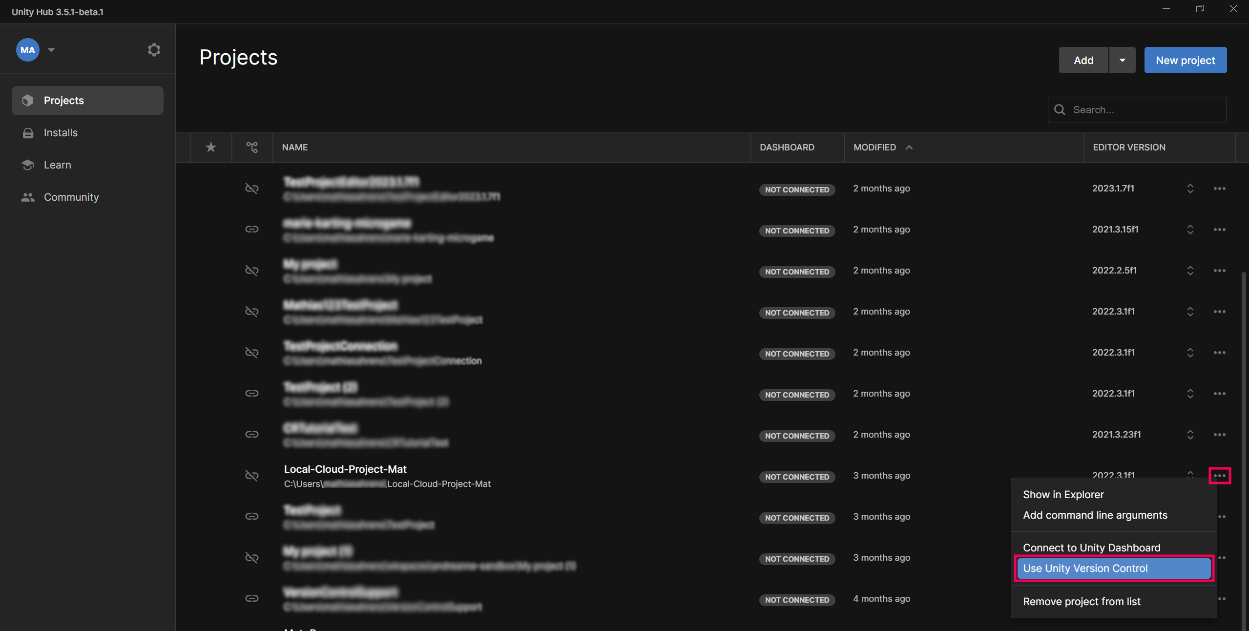Sort by the MODIFIED column header
Screen dimensions: 1249x631
click(x=874, y=147)
